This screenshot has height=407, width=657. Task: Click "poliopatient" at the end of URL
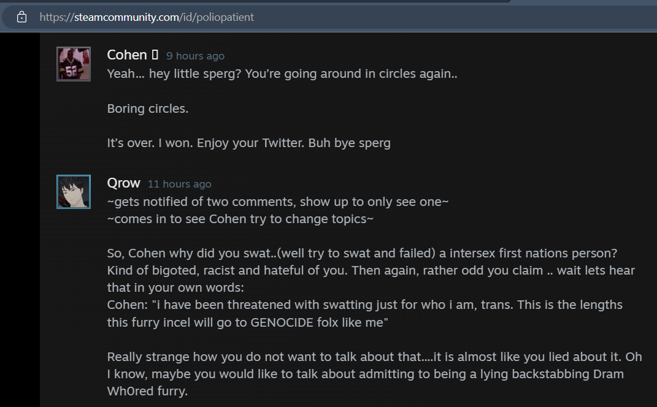[225, 17]
